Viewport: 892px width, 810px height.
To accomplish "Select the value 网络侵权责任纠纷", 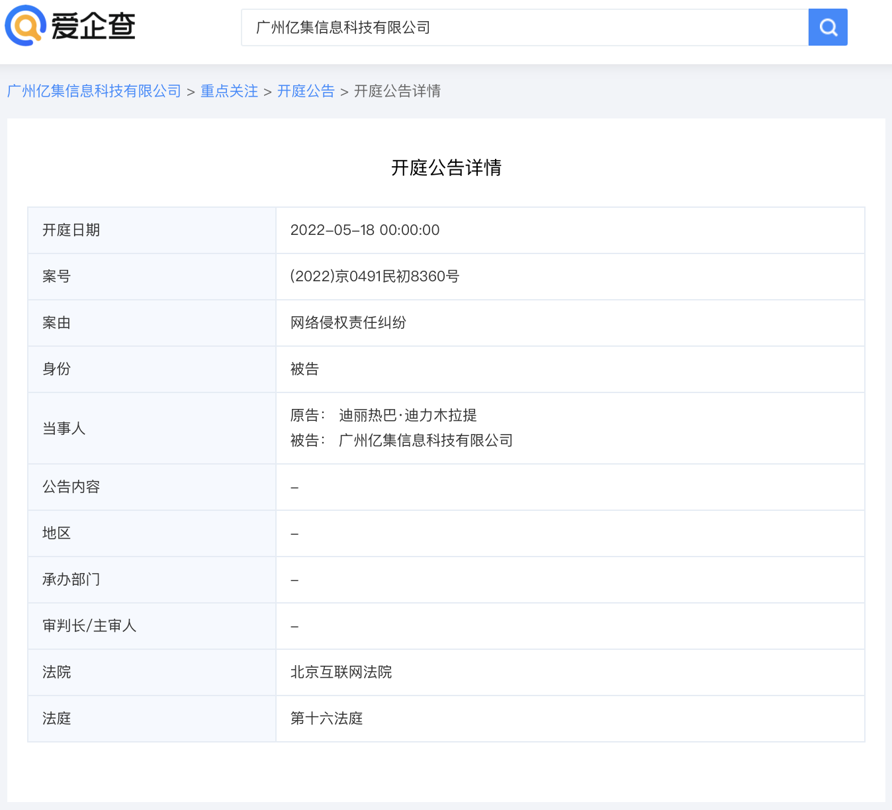I will [348, 323].
